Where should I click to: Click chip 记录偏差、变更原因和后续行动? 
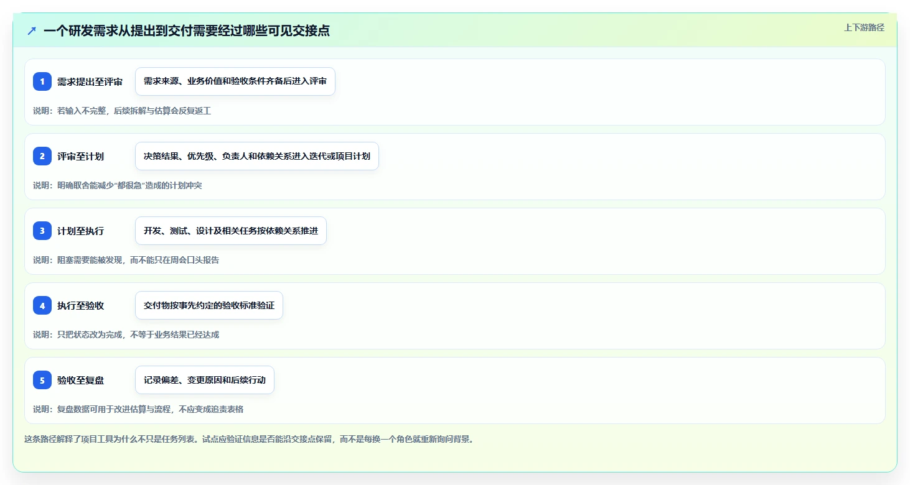205,380
